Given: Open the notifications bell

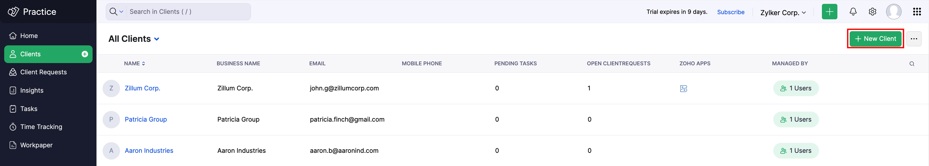Looking at the screenshot, I should pos(853,12).
